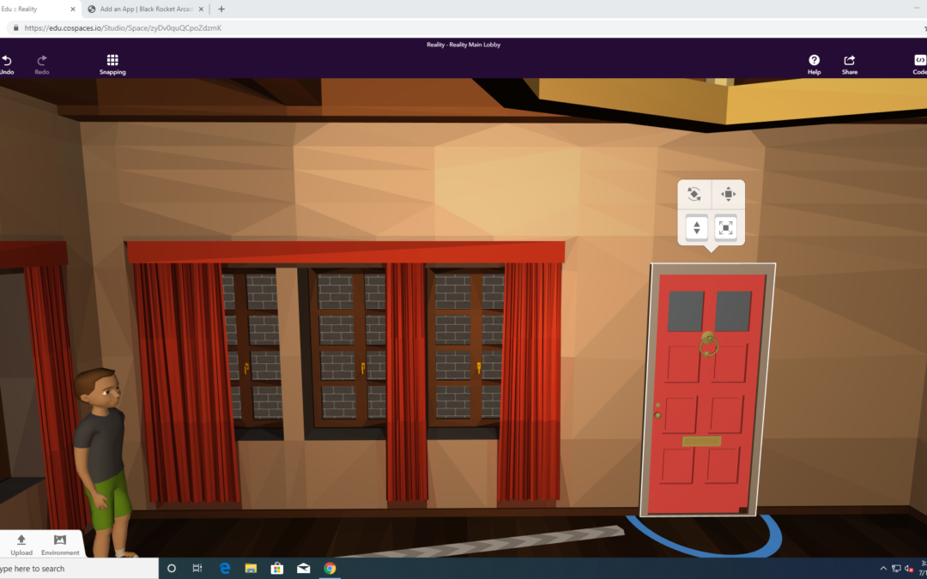Open Cortana from the taskbar

click(172, 569)
